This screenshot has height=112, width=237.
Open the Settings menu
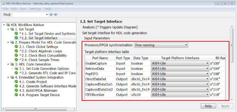pyautogui.click(x=35, y=9)
